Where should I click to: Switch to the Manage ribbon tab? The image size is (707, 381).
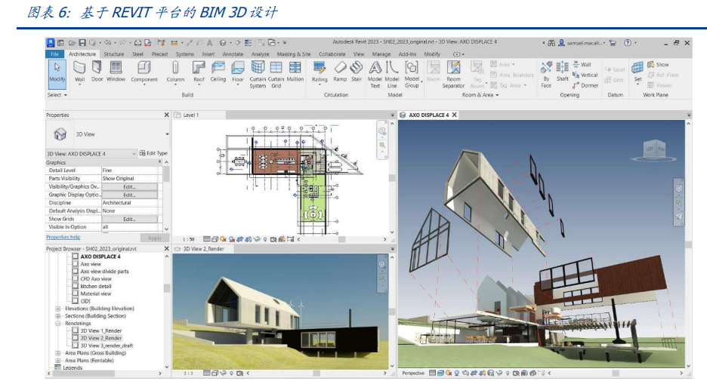tap(381, 54)
